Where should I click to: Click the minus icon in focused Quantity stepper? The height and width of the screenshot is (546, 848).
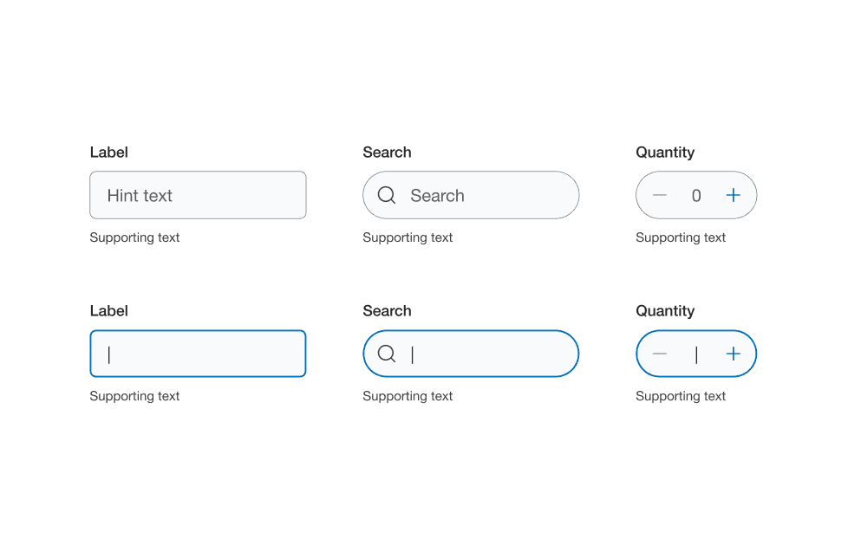tap(659, 354)
